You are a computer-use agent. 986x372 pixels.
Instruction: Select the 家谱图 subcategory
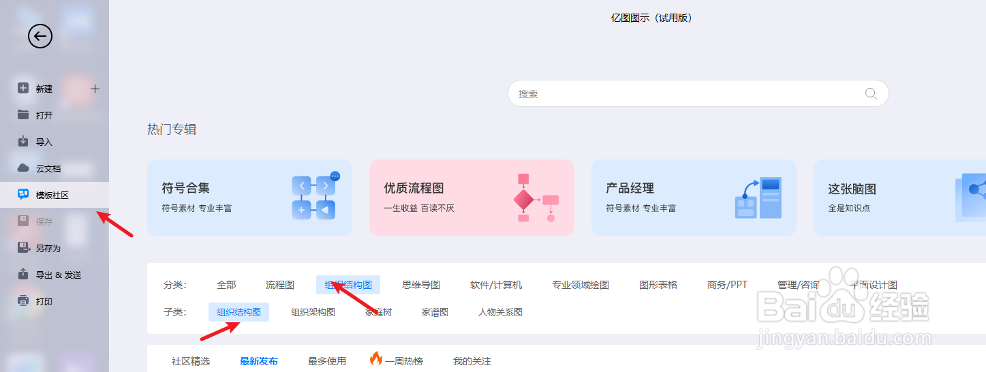pyautogui.click(x=435, y=312)
